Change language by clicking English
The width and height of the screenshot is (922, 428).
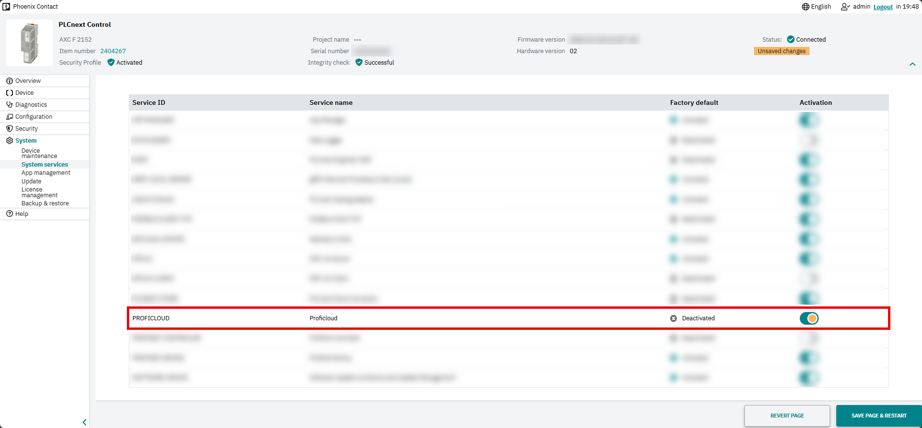(821, 7)
